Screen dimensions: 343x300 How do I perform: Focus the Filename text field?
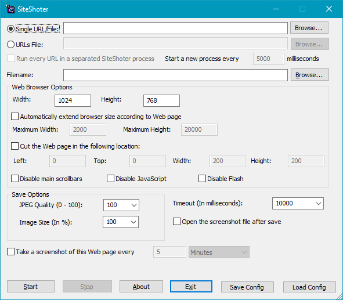point(175,75)
